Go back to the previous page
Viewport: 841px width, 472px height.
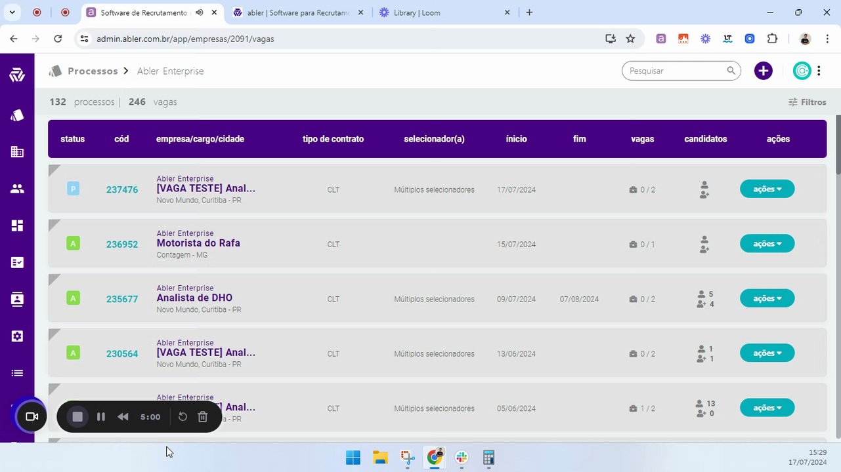click(x=14, y=39)
